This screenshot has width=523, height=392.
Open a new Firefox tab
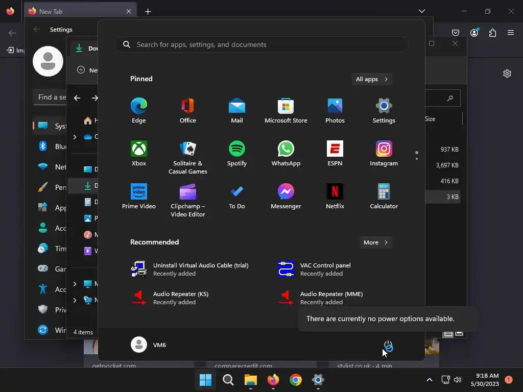[x=148, y=12]
